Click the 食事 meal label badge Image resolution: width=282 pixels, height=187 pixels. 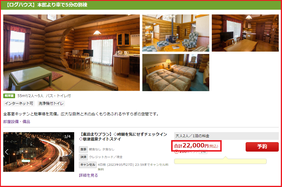click(x=83, y=149)
